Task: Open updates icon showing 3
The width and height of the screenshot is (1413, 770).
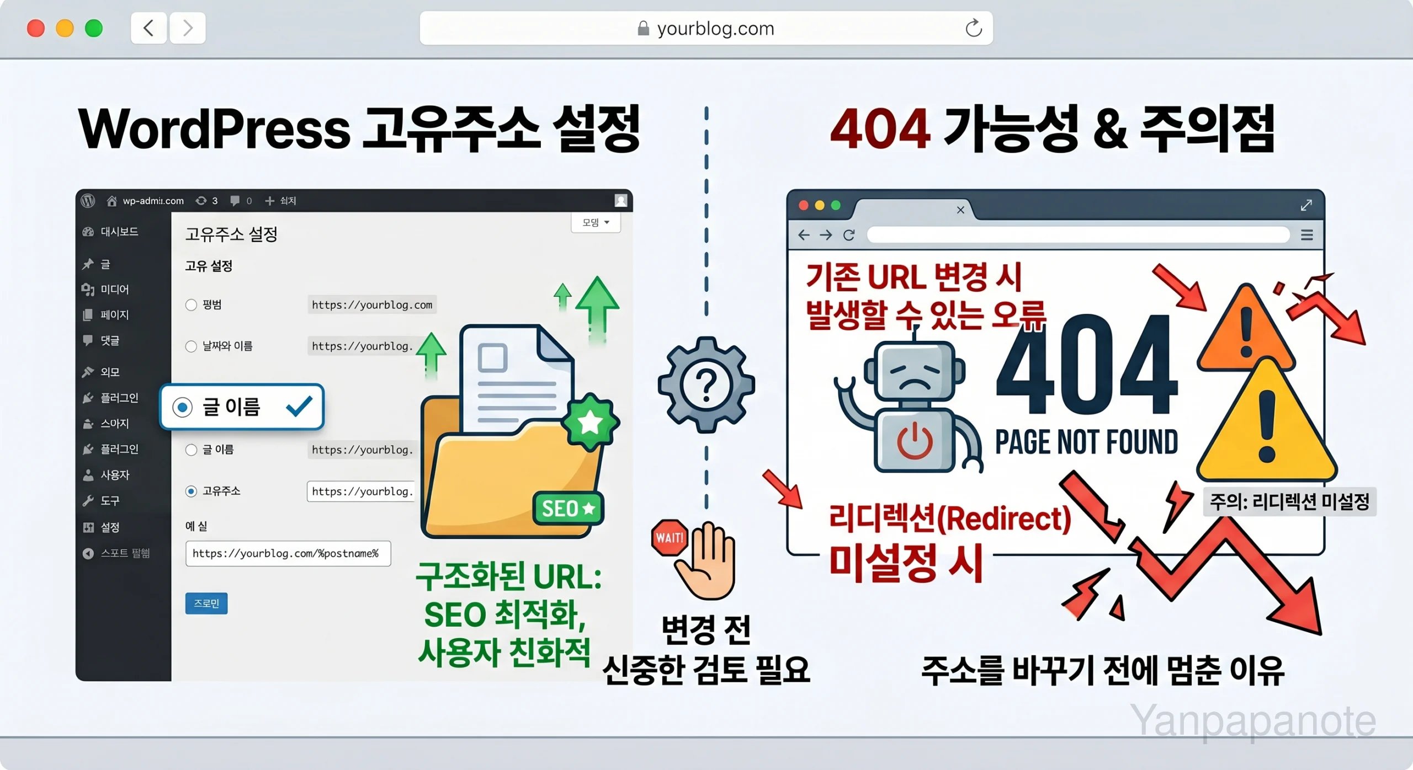Action: click(207, 201)
